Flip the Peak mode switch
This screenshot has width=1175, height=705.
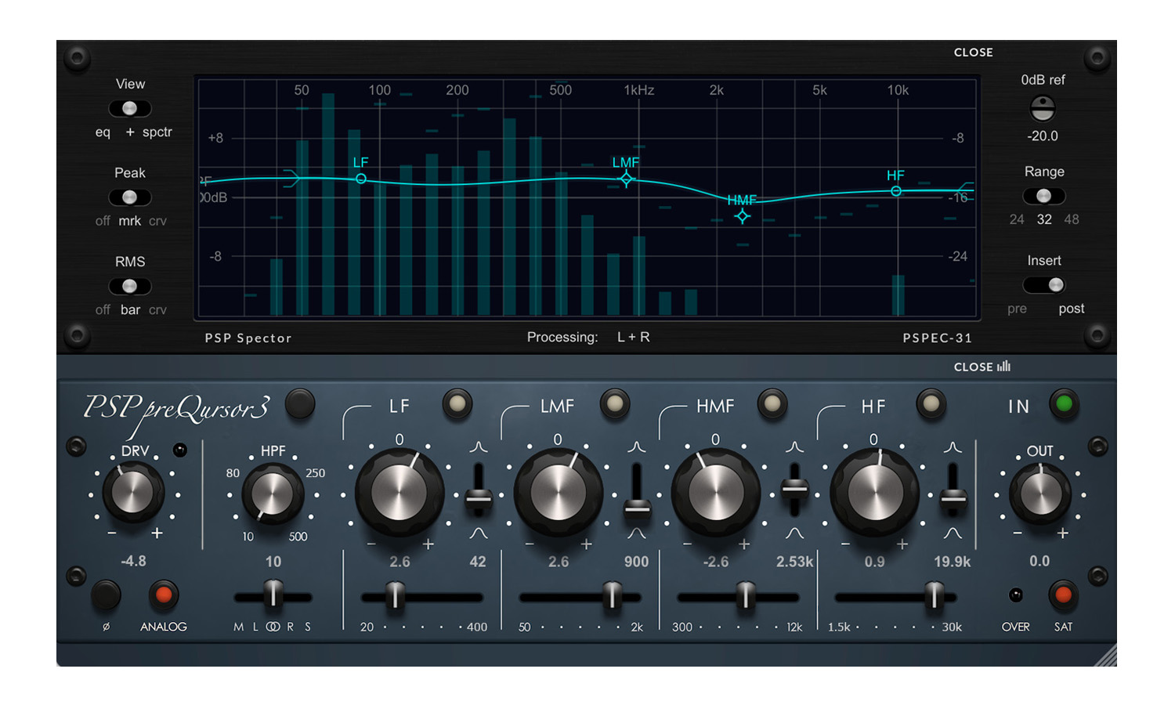pyautogui.click(x=129, y=197)
